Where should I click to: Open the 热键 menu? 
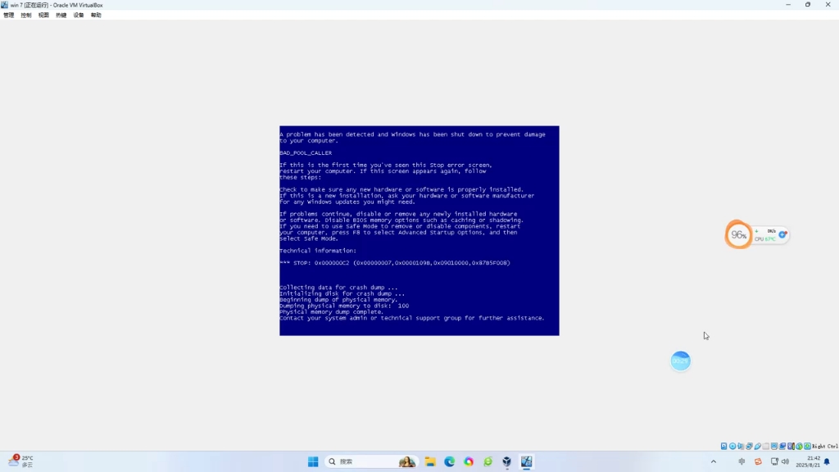tap(61, 15)
